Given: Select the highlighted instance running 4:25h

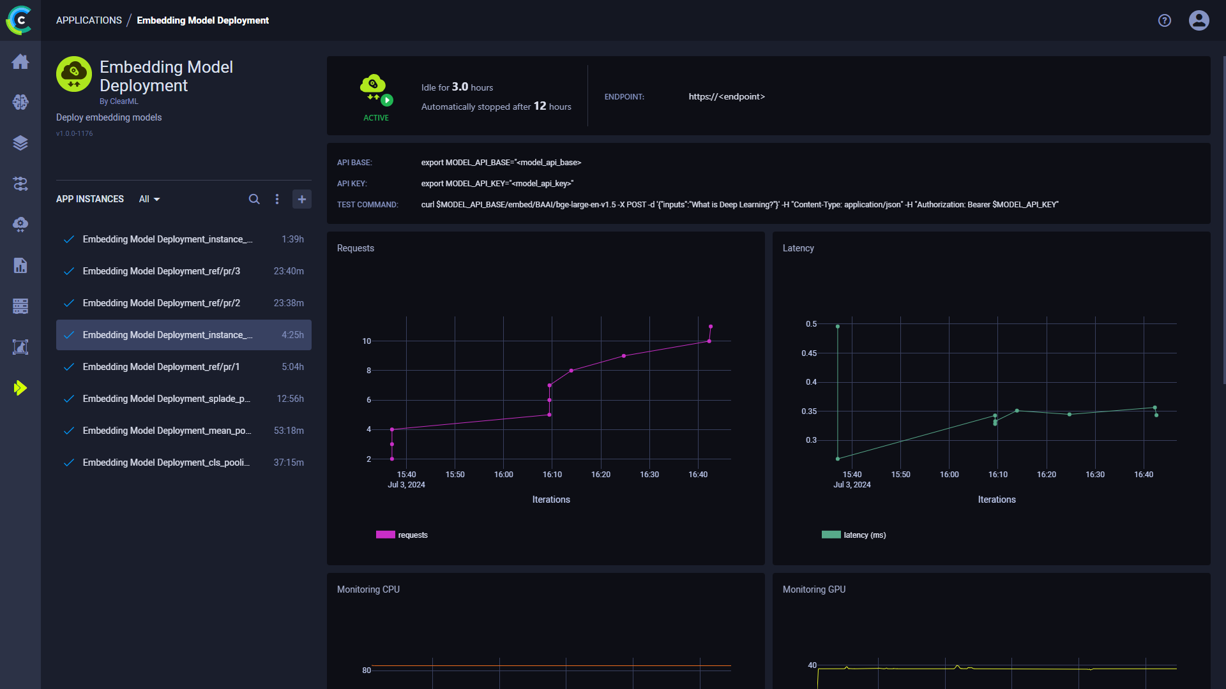Looking at the screenshot, I should [x=184, y=335].
